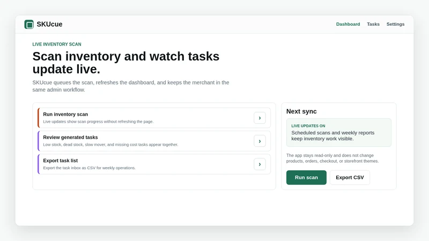Viewport: 429px width, 241px height.
Task: Click 'Export the task inbox as CSV' text
Action: (x=89, y=168)
